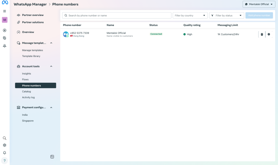Click Name visible to customers text
This screenshot has width=278, height=165.
120,36
